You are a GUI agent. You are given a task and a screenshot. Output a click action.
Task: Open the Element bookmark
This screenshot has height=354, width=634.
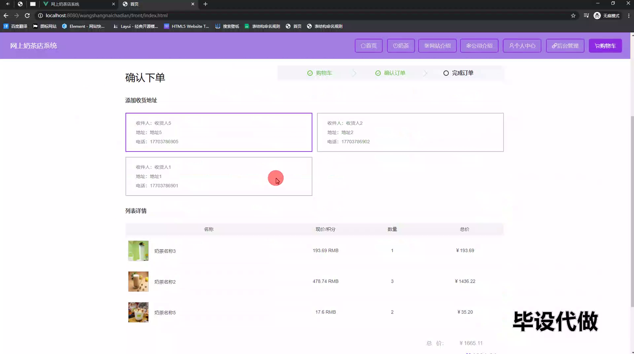coord(84,26)
